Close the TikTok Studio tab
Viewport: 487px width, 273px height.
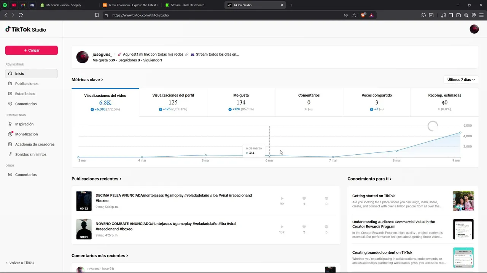tap(282, 5)
